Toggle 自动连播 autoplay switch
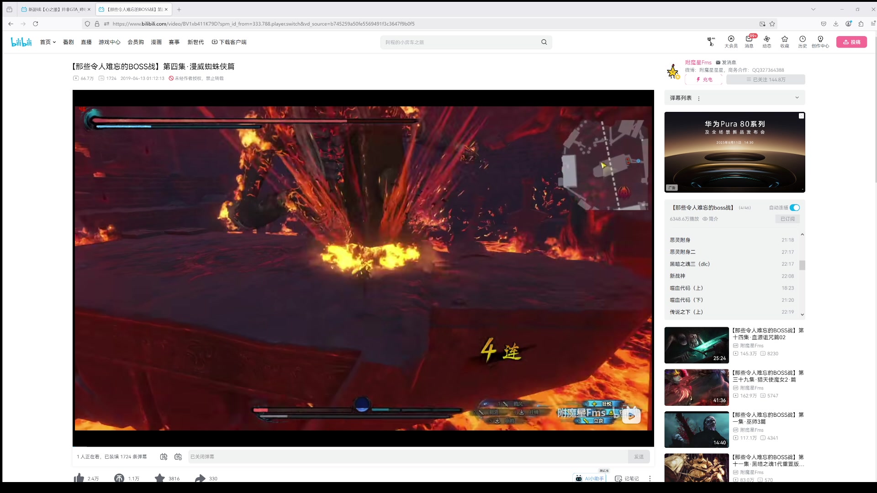The height and width of the screenshot is (493, 877). pos(795,208)
